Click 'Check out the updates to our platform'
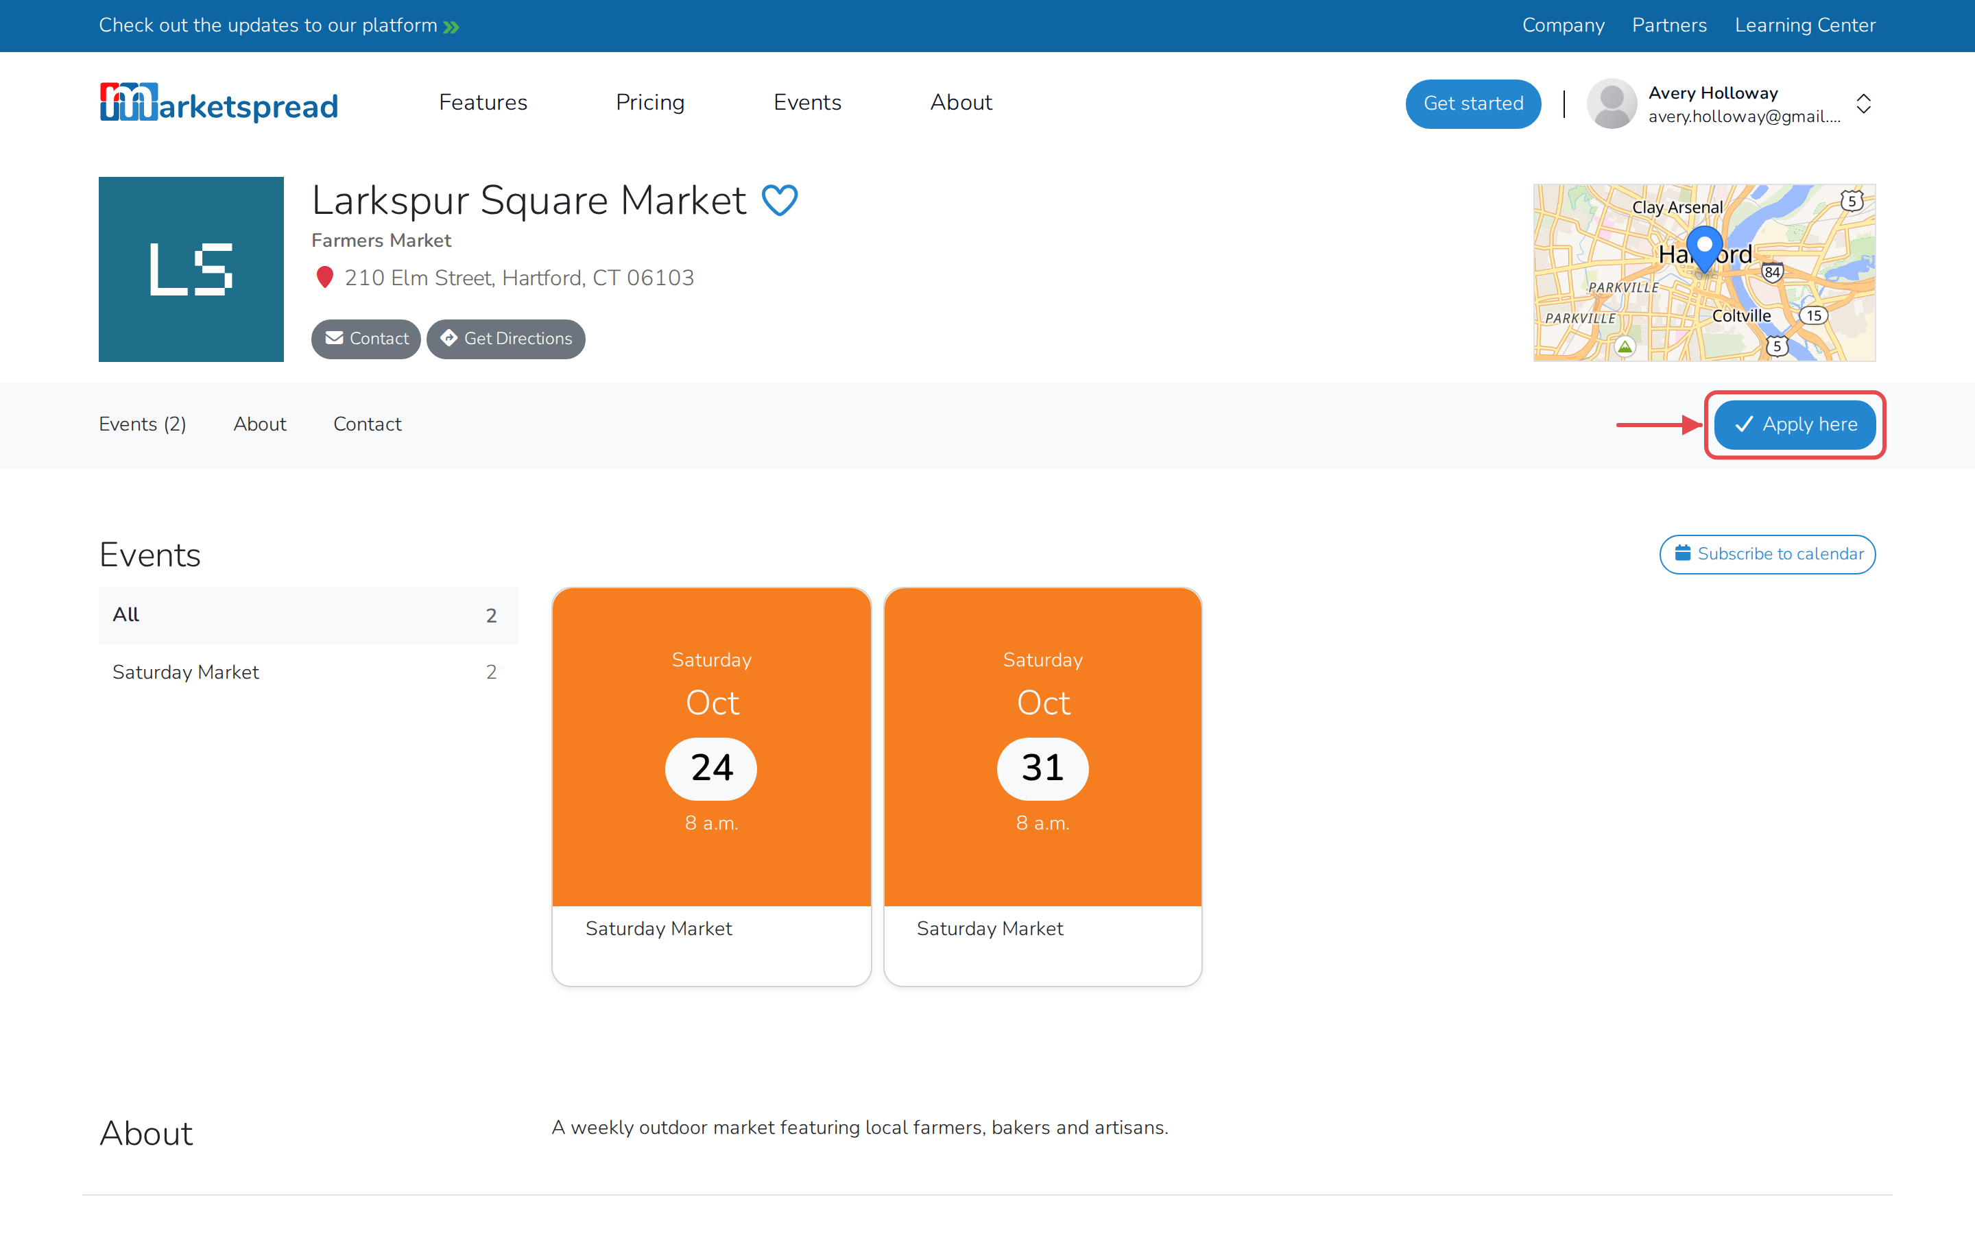 pos(267,25)
